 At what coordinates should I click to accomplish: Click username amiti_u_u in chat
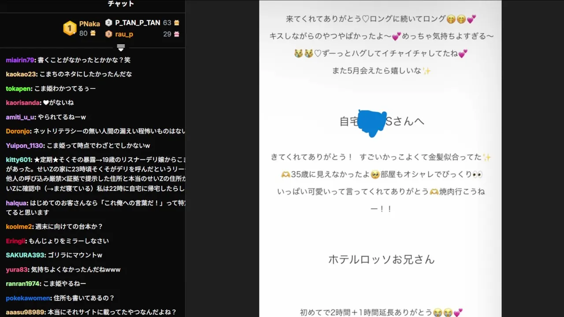[x=20, y=117]
